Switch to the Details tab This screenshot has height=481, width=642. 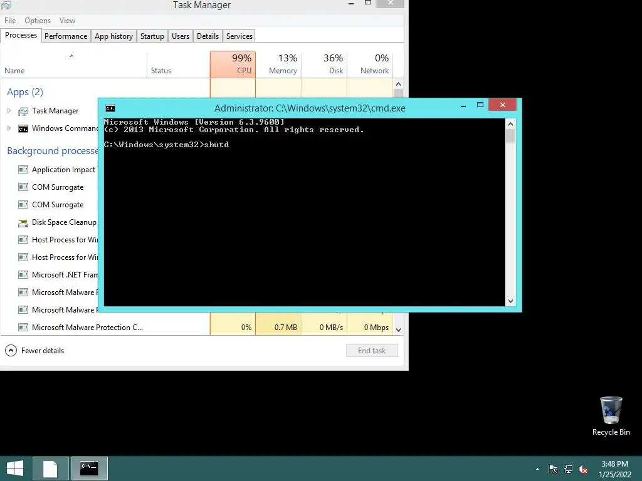click(208, 36)
